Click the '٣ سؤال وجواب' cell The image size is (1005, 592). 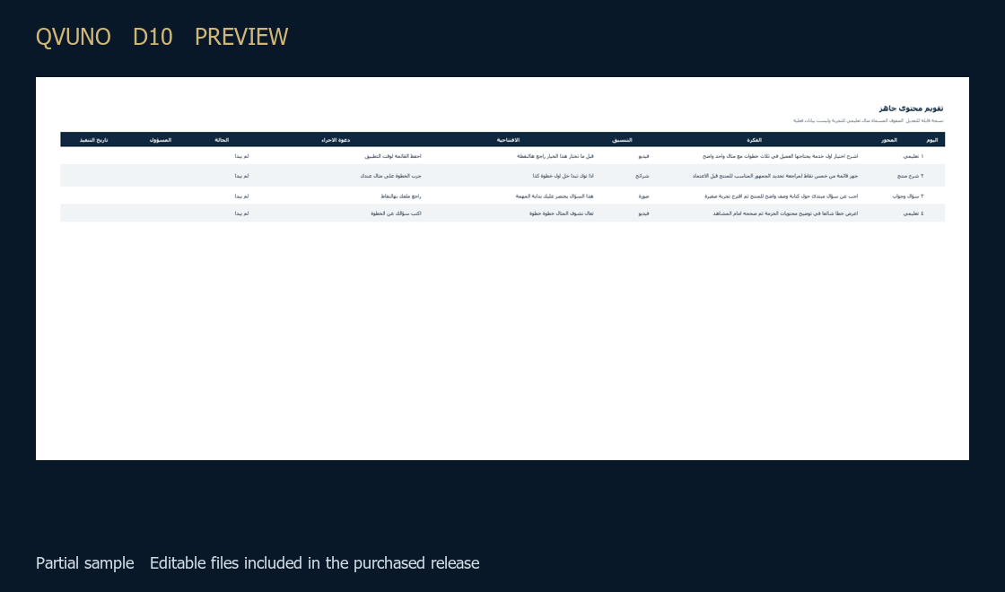908,196
